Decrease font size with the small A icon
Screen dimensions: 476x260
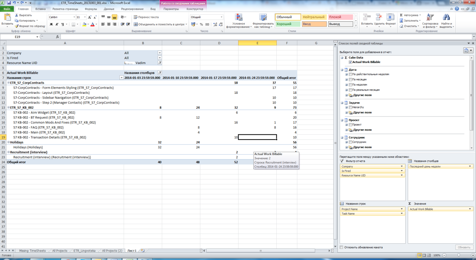point(96,17)
